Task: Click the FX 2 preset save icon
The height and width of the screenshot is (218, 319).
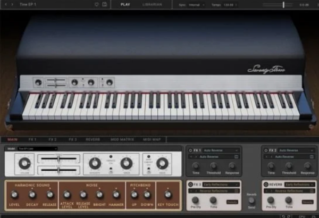Action: click(311, 157)
